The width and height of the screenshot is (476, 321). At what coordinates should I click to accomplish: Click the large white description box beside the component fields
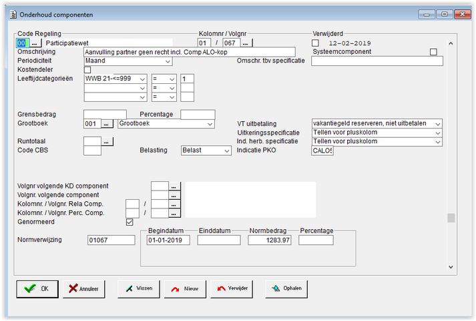[250, 200]
